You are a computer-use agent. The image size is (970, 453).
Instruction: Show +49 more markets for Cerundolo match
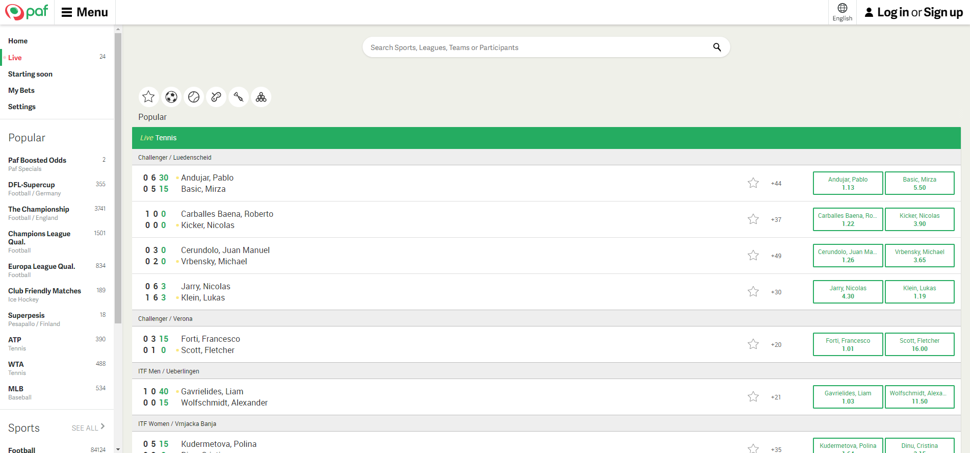[x=776, y=256]
